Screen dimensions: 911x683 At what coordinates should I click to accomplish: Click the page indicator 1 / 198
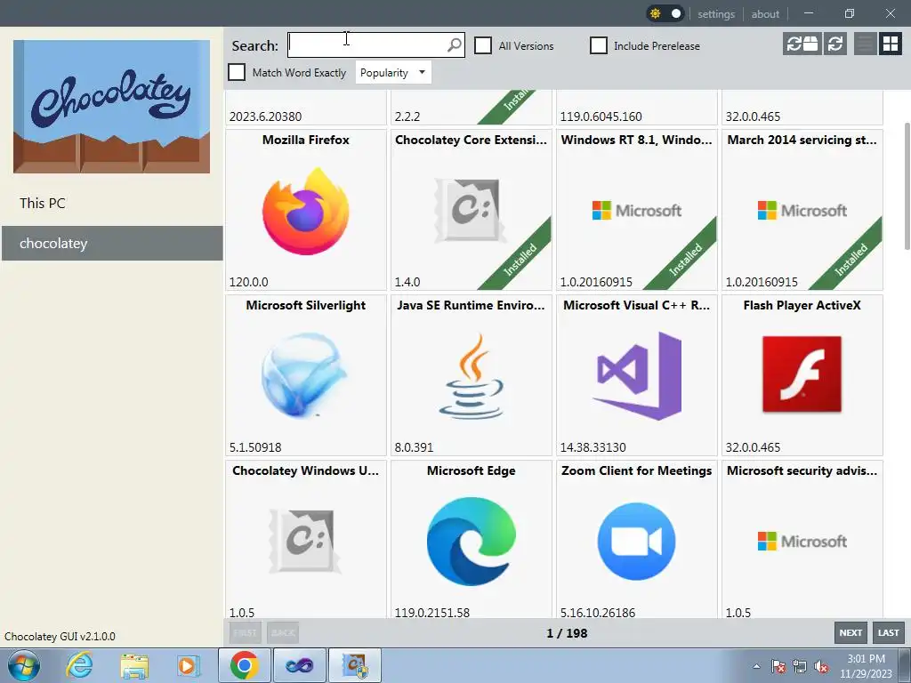[567, 633]
